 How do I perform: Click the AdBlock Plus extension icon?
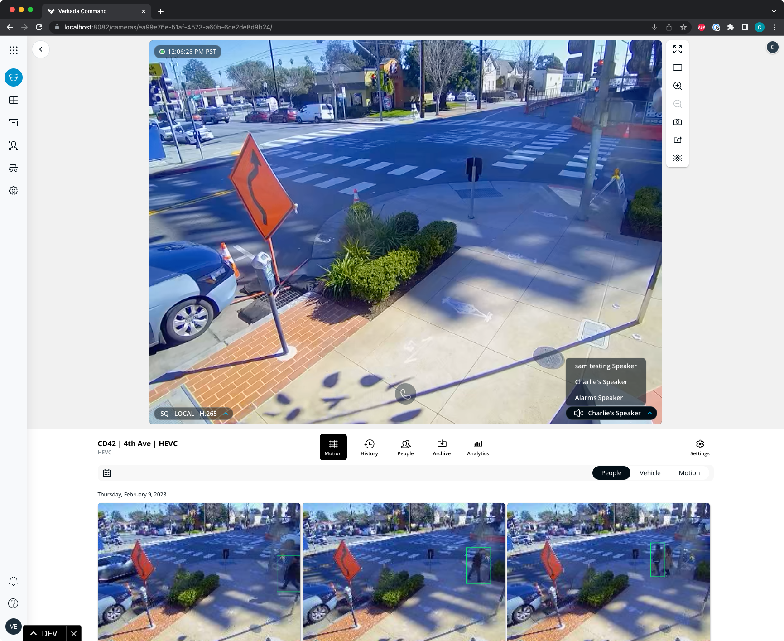pos(702,27)
